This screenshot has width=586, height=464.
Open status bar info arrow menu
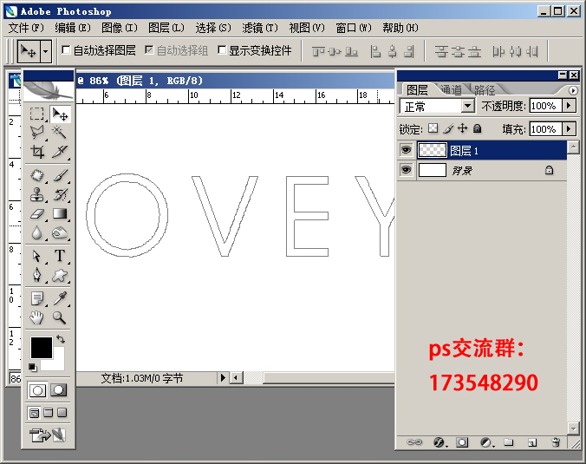(223, 377)
